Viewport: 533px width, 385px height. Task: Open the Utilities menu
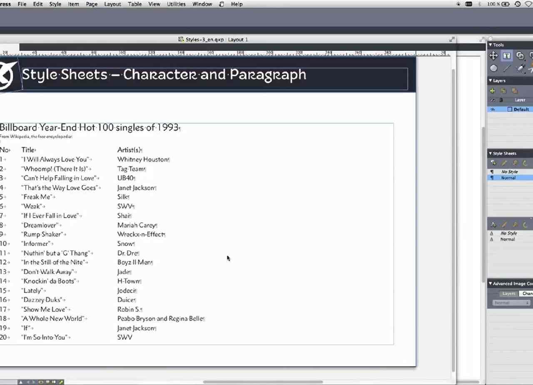[x=176, y=4]
